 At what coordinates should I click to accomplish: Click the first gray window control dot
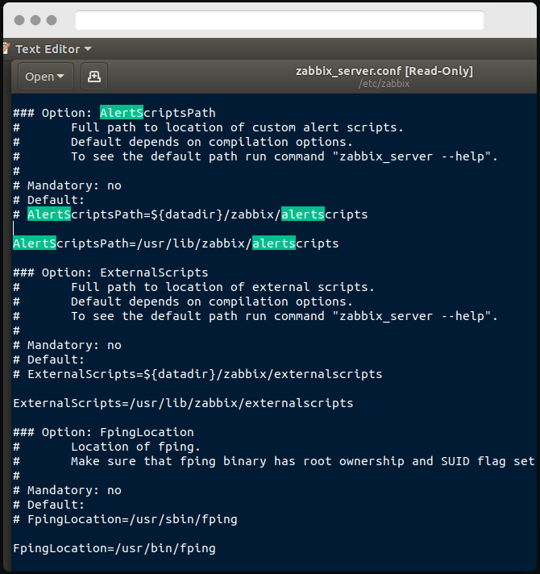(x=19, y=20)
